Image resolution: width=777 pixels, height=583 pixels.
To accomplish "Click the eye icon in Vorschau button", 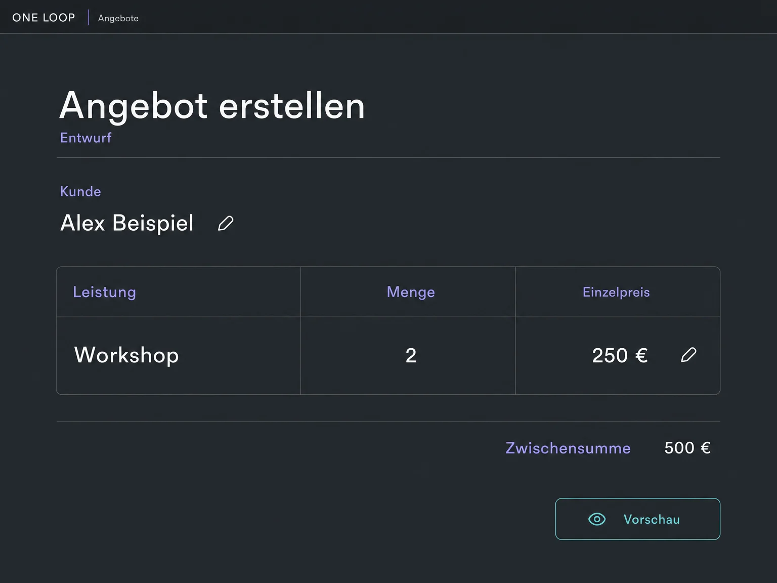I will [597, 519].
